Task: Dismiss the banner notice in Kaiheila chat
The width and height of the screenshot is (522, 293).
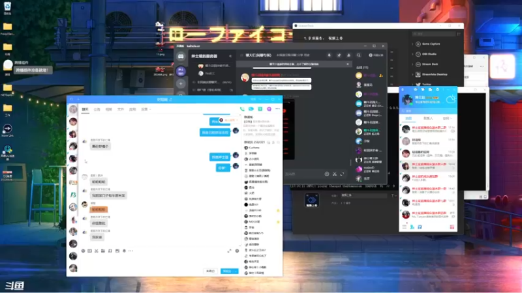Action: (348, 64)
